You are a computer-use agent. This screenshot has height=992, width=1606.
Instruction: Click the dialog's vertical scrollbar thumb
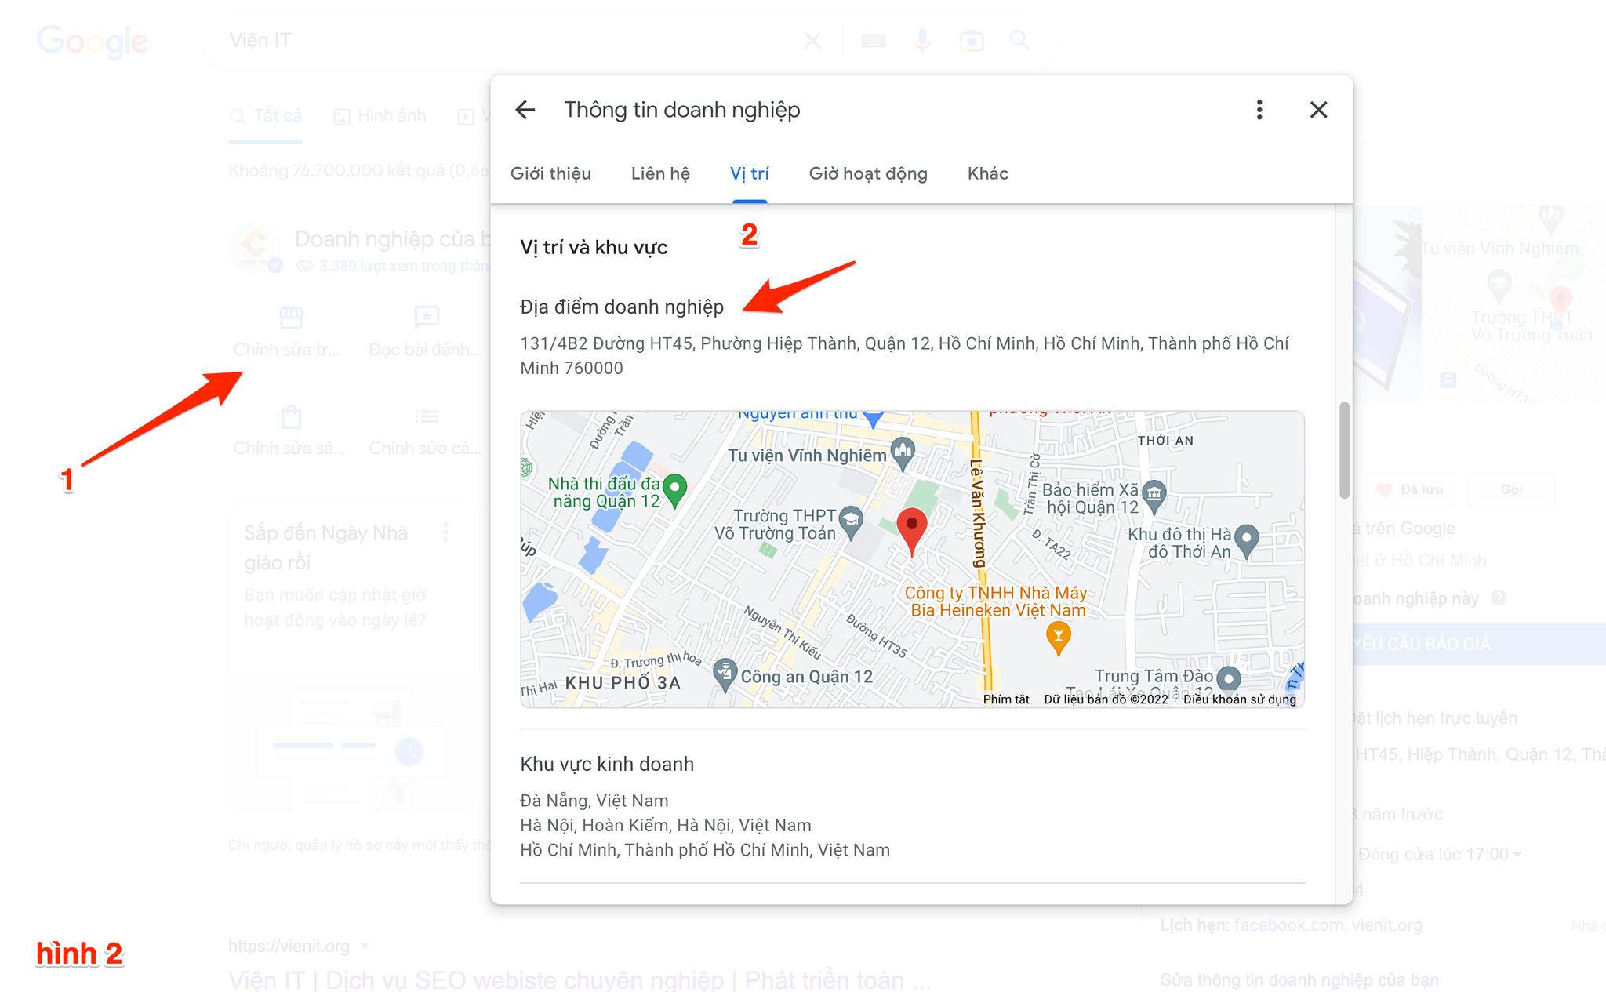tap(1344, 450)
